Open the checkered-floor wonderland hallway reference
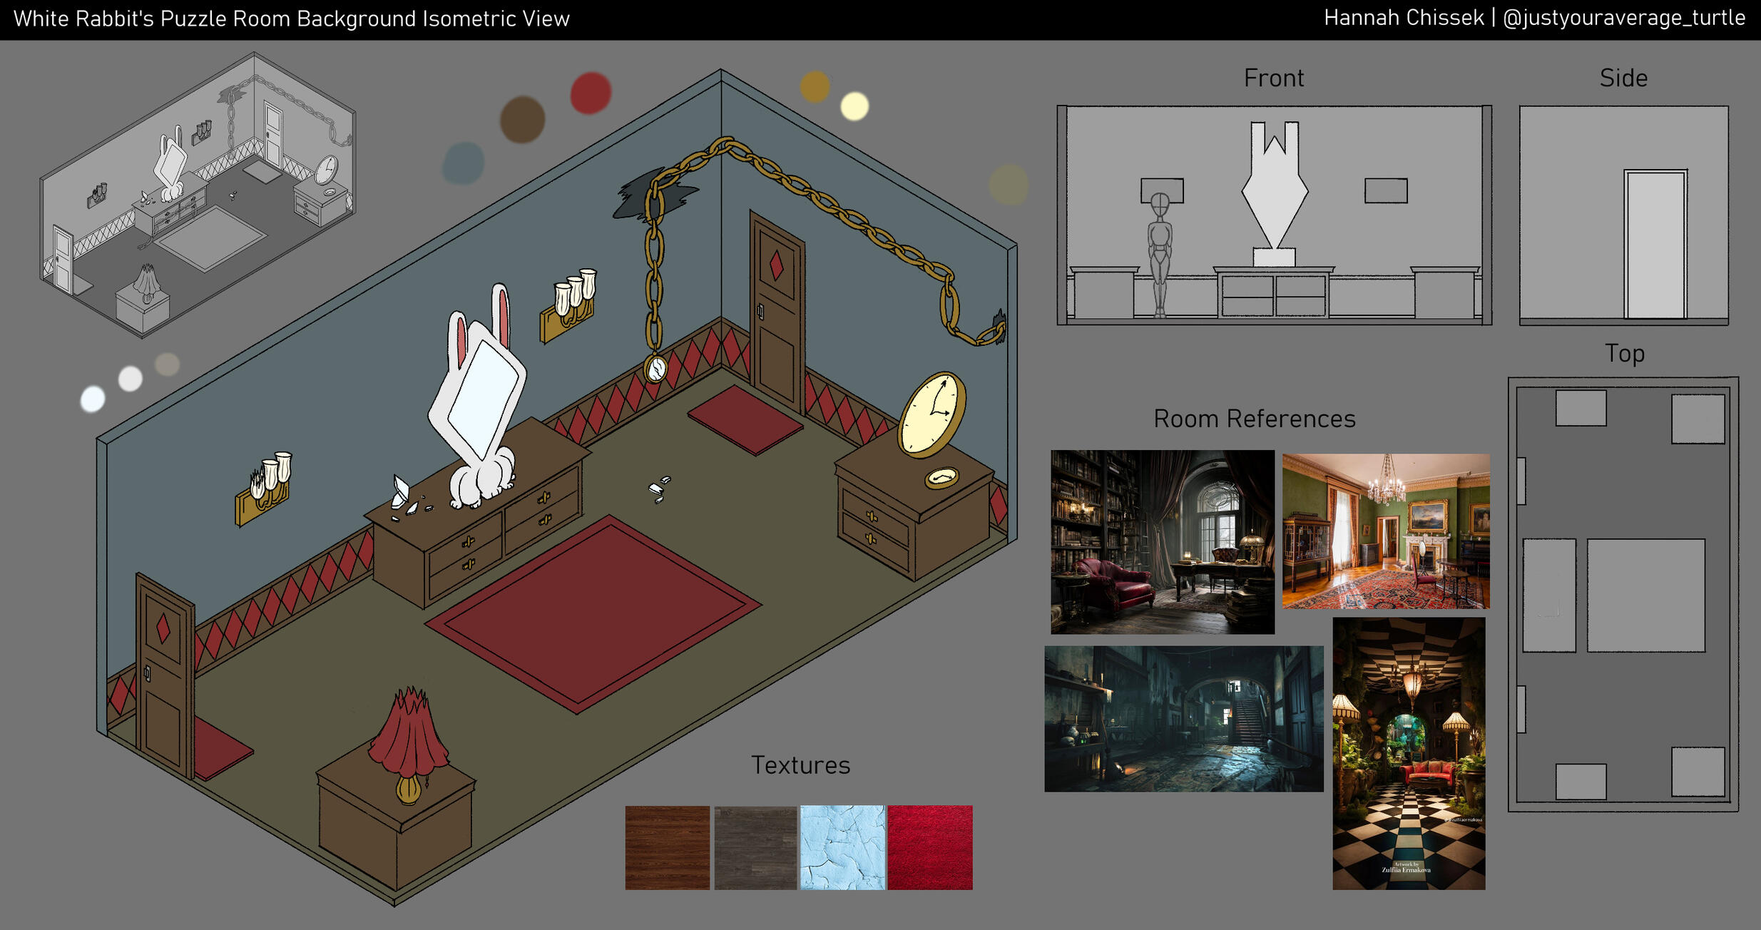The width and height of the screenshot is (1761, 930). (x=1409, y=753)
